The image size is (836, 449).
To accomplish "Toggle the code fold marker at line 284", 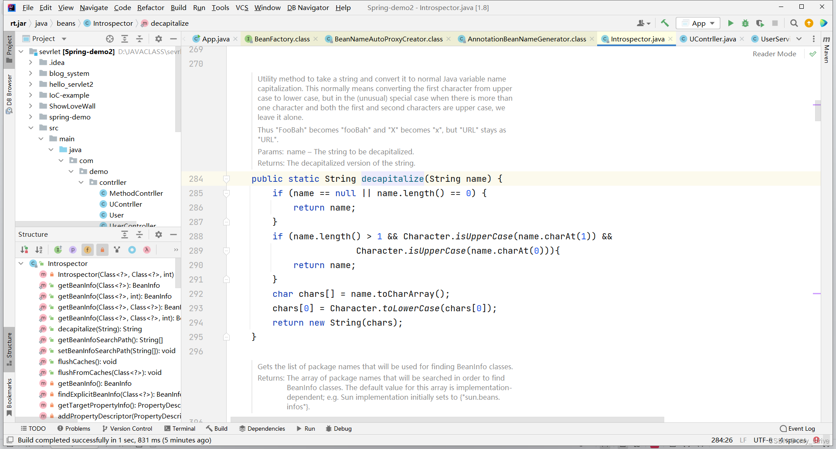I will coord(226,179).
